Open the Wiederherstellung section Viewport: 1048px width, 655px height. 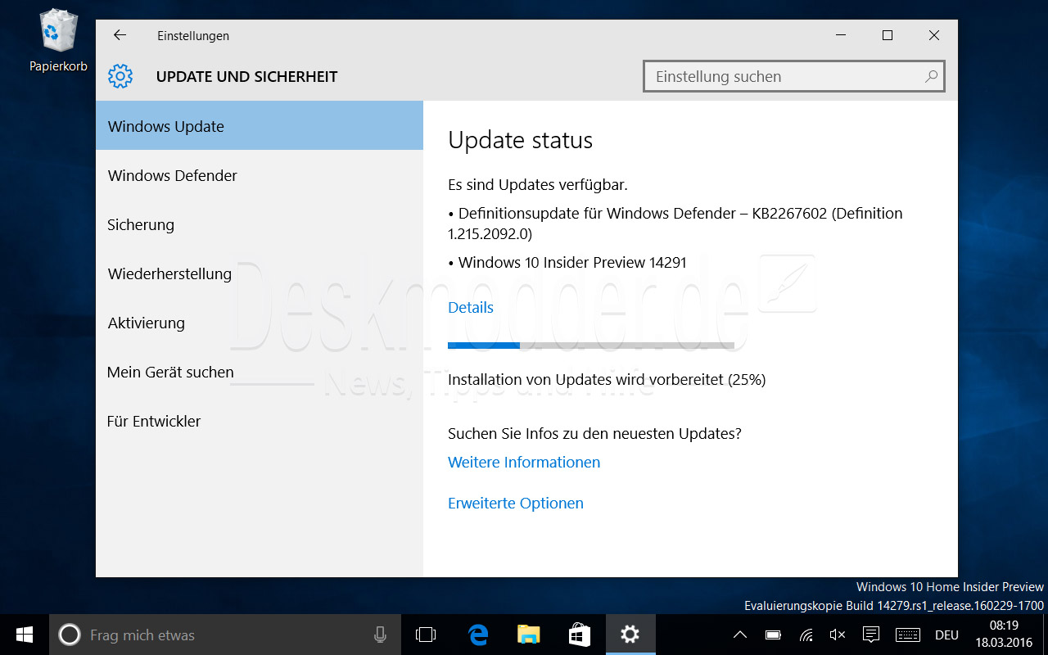pos(260,273)
